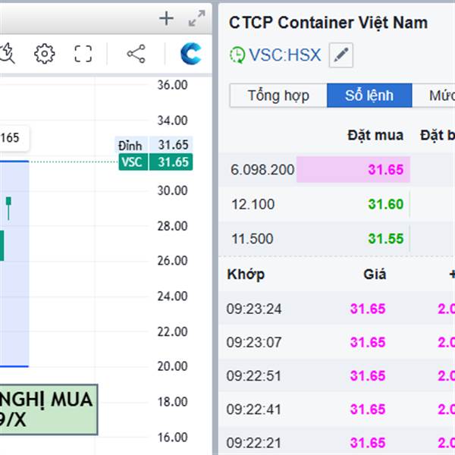Toggle fullscreen mode brackets icon
Image resolution: width=455 pixels, height=455 pixels.
pos(83,54)
